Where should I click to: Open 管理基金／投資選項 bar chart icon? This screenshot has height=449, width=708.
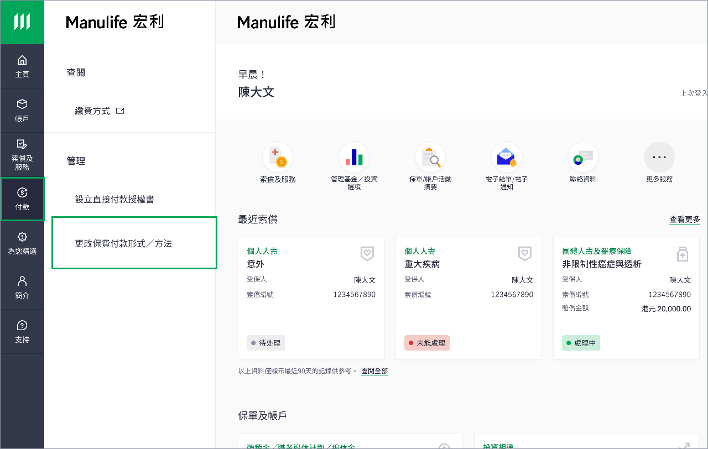tap(354, 158)
